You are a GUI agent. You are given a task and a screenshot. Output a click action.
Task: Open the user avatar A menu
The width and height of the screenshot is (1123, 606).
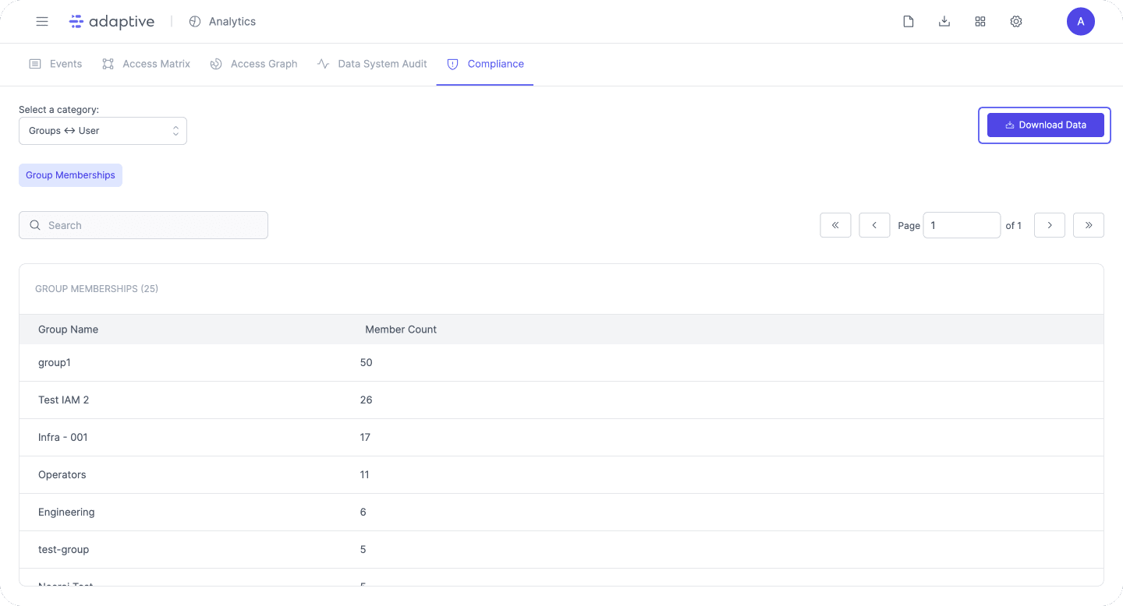(x=1081, y=22)
